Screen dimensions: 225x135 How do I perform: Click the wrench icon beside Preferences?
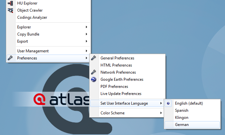click(x=10, y=58)
